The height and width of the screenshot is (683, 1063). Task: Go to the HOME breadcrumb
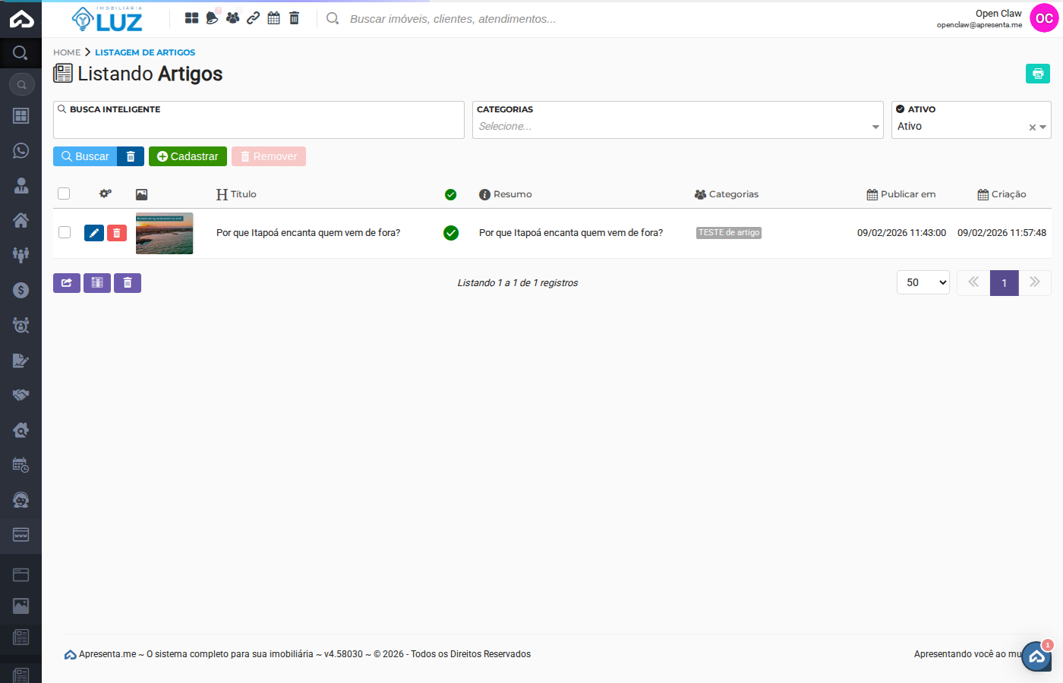[67, 52]
